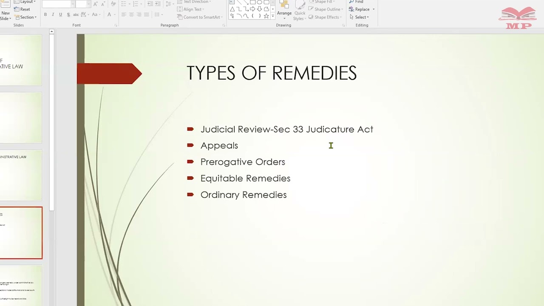Select the left brace shape
The width and height of the screenshot is (544, 306).
(x=252, y=16)
